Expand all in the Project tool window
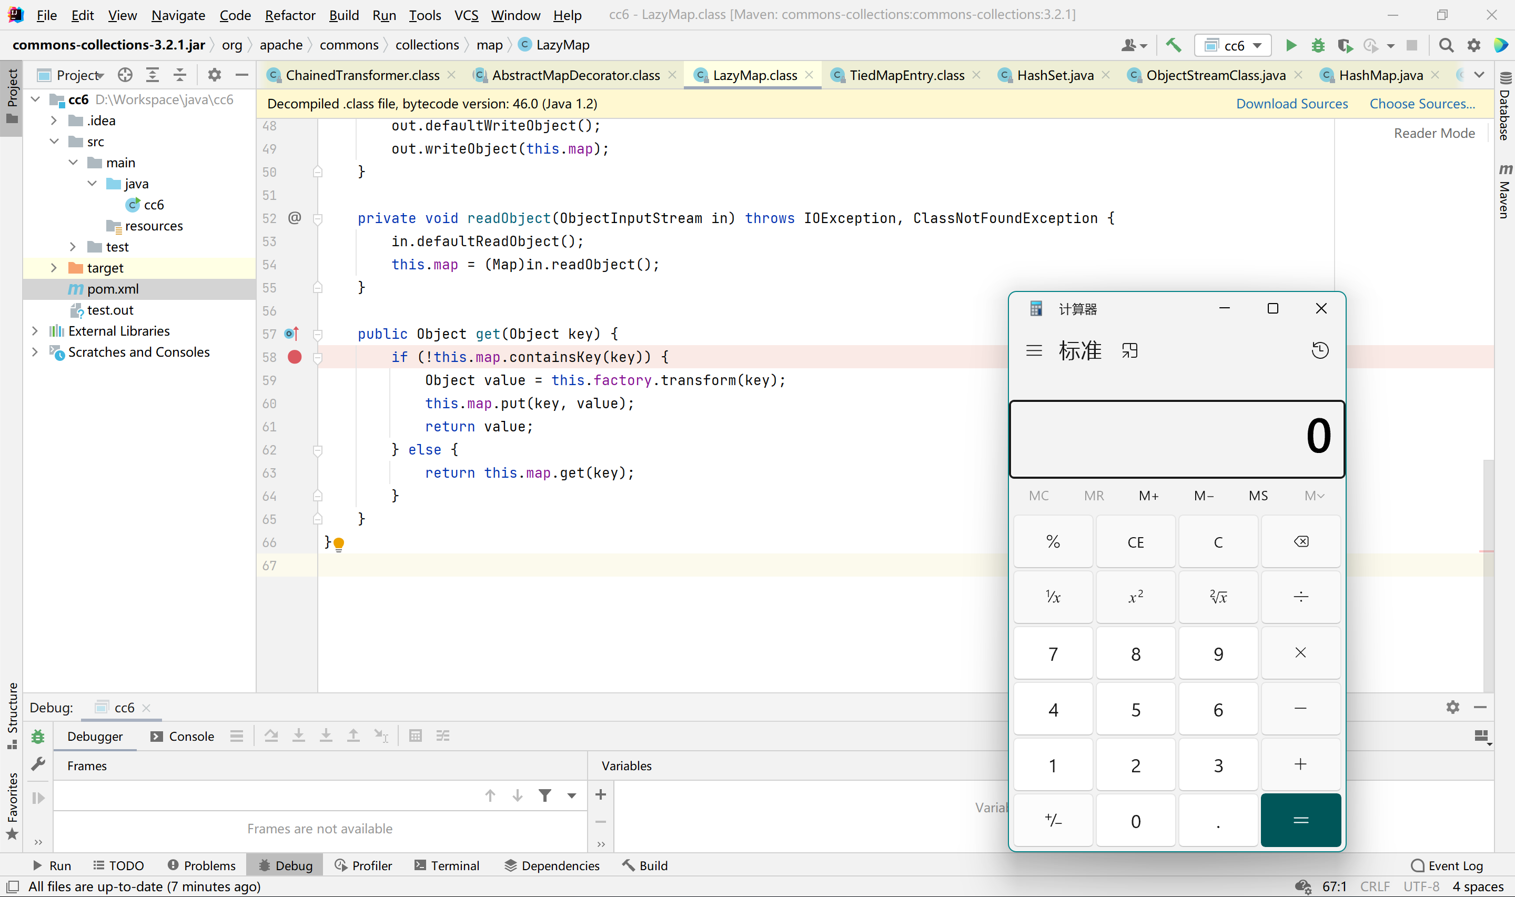 tap(152, 75)
